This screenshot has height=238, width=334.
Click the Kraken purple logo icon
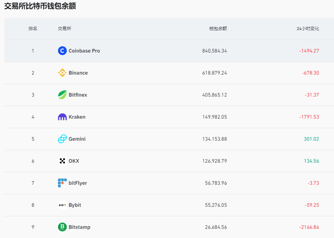pyautogui.click(x=62, y=117)
